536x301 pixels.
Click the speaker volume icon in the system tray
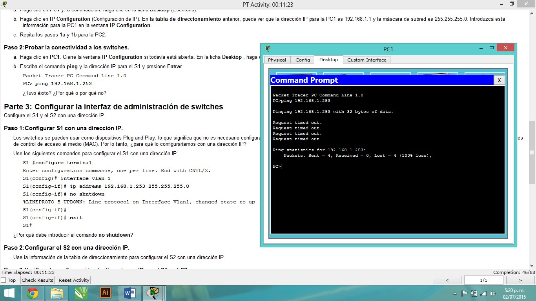[493, 293]
